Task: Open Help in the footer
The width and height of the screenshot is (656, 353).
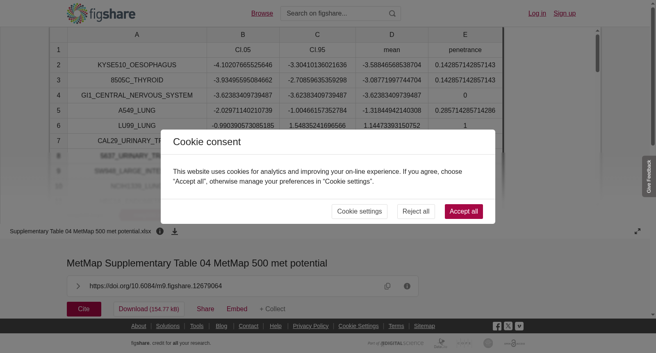Action: pos(276,326)
